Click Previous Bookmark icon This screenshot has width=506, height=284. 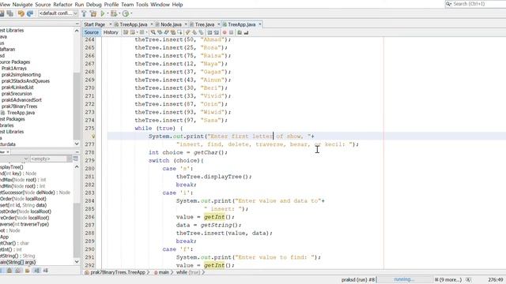pyautogui.click(x=187, y=32)
